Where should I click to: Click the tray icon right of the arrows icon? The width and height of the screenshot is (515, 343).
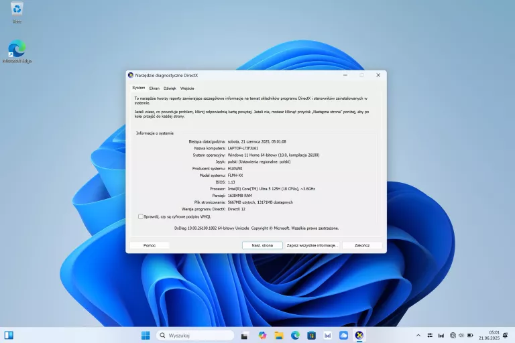(x=441, y=336)
